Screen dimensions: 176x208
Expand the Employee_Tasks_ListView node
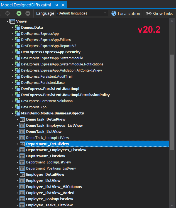click(x=17, y=205)
